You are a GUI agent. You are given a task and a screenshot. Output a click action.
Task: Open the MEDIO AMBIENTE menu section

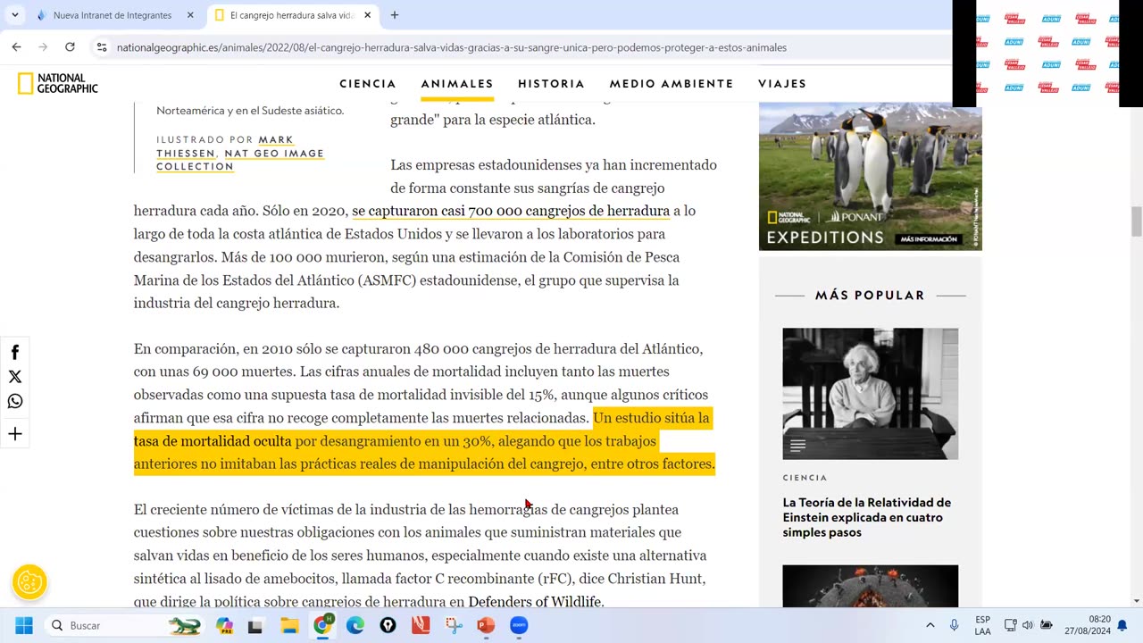point(672,84)
